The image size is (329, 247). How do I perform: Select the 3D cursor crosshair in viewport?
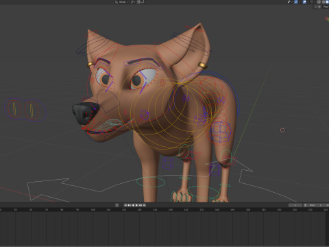pos(282,130)
